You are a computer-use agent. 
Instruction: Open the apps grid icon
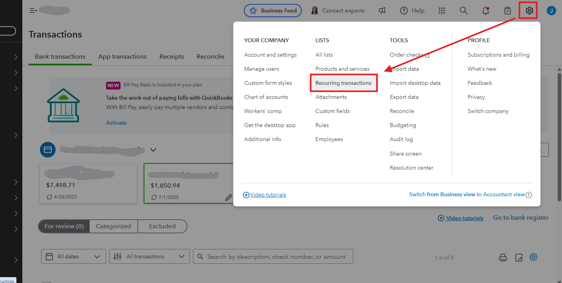coord(442,11)
